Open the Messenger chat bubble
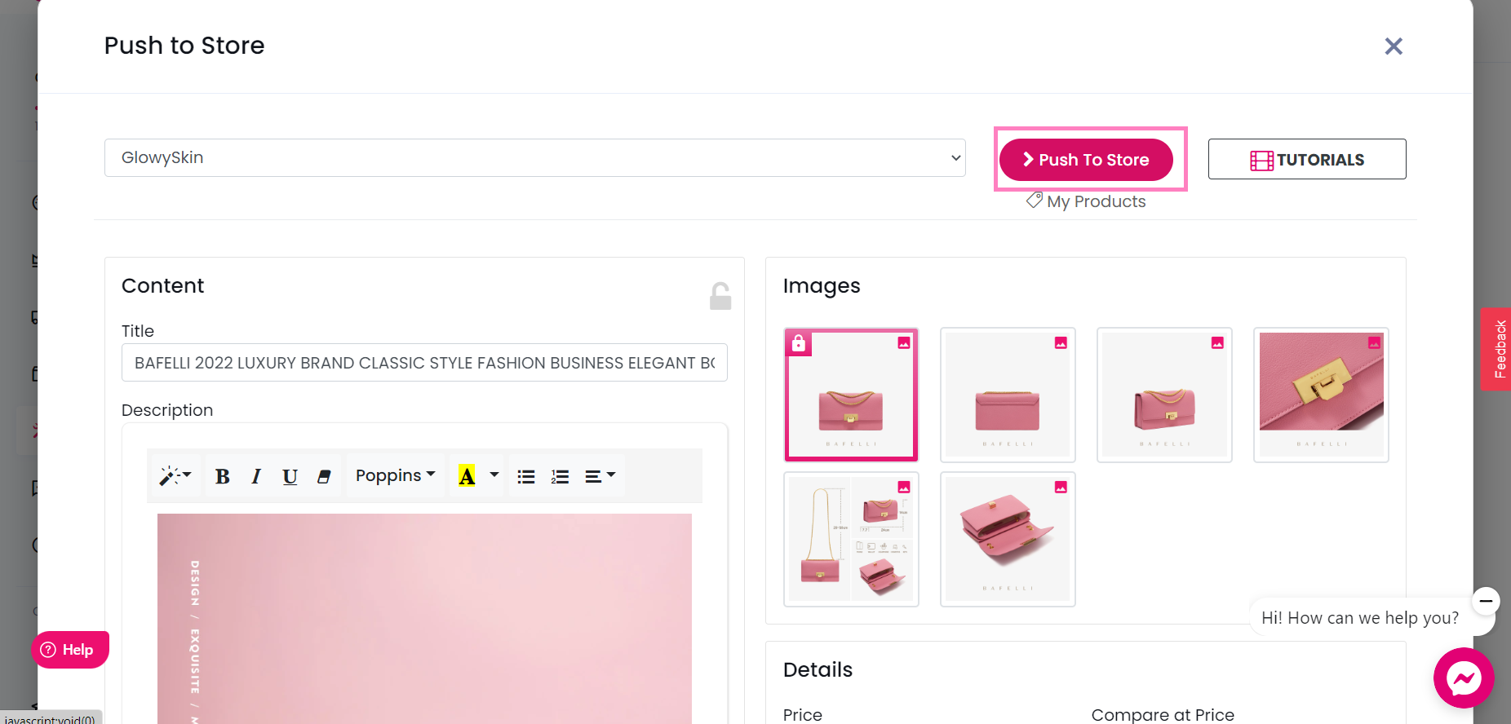The width and height of the screenshot is (1511, 724). pos(1464,678)
